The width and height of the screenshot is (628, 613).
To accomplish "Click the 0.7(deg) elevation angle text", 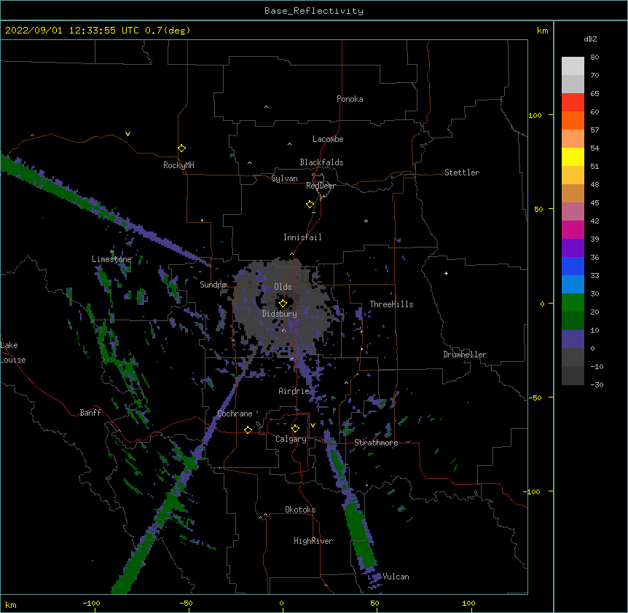I will tap(168, 31).
